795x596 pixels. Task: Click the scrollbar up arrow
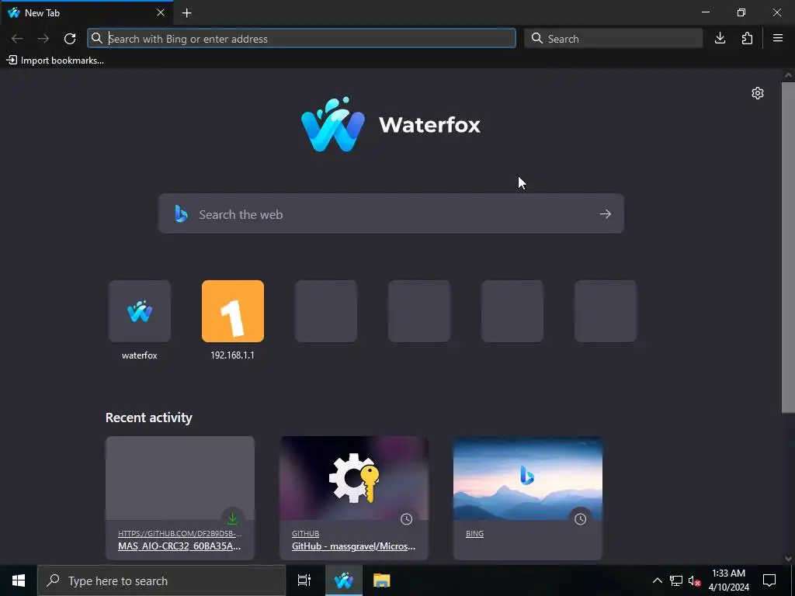point(788,75)
